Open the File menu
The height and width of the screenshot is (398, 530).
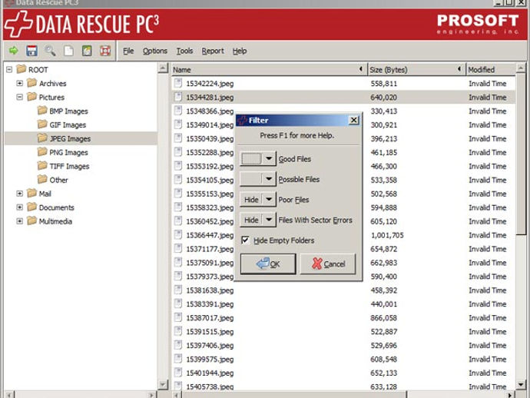[x=128, y=51]
